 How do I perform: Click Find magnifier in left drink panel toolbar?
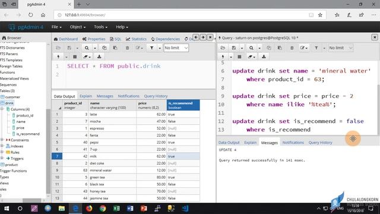pyautogui.click(x=87, y=48)
